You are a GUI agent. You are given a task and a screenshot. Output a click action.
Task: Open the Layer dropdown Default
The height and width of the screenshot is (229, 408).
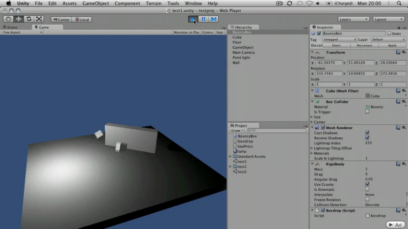point(388,40)
